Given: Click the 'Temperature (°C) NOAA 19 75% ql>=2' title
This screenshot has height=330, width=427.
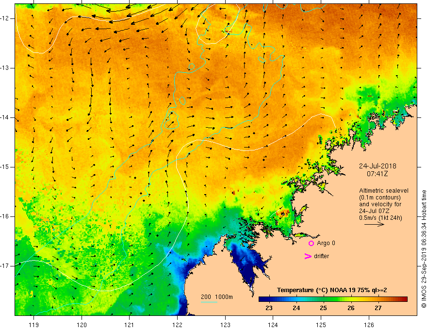Looking at the screenshot, I should click(332, 290).
